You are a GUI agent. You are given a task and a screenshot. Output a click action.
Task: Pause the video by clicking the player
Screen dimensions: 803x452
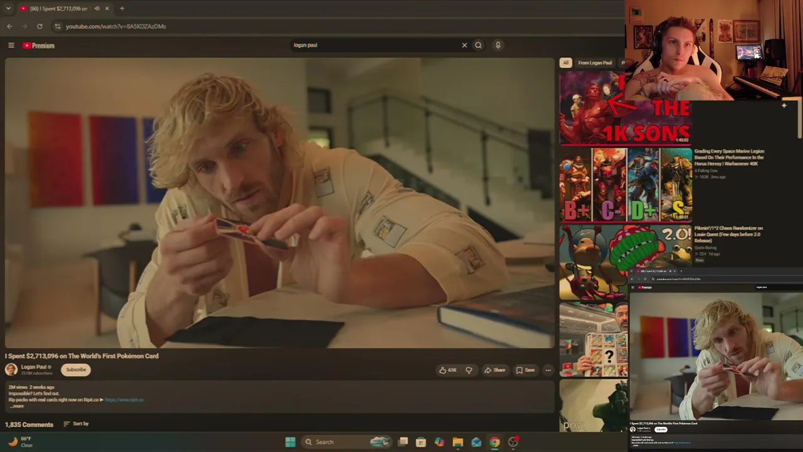[280, 203]
